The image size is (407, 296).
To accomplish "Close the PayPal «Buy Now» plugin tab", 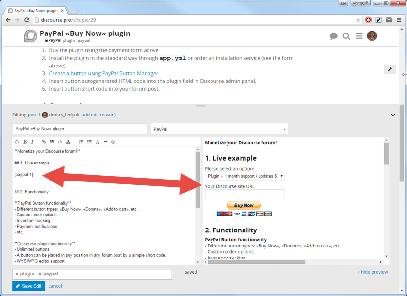I will (62, 11).
